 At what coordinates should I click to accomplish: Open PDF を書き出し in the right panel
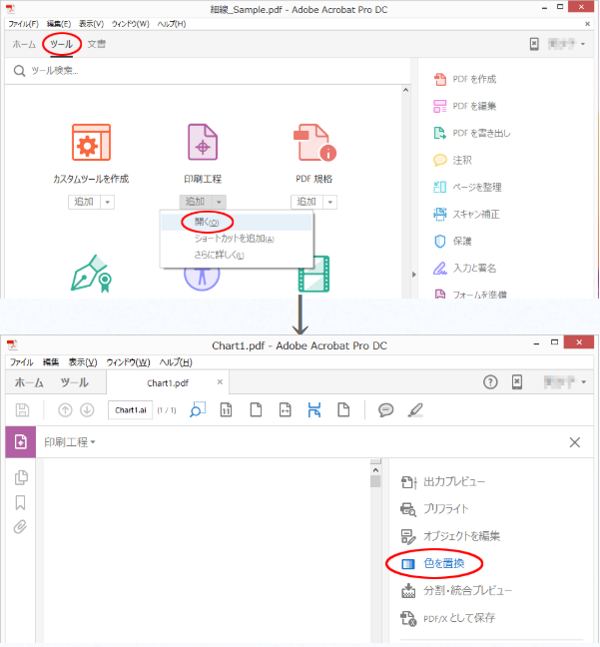point(472,133)
